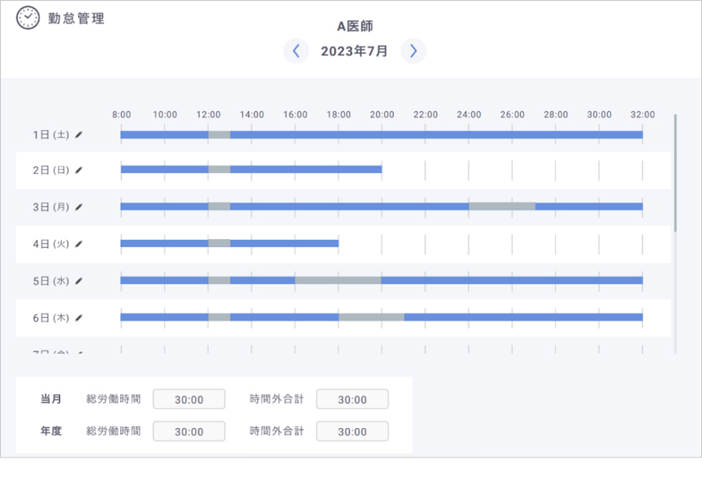Select the 年度 時間外合計 field
This screenshot has height=504, width=702.
point(352,432)
